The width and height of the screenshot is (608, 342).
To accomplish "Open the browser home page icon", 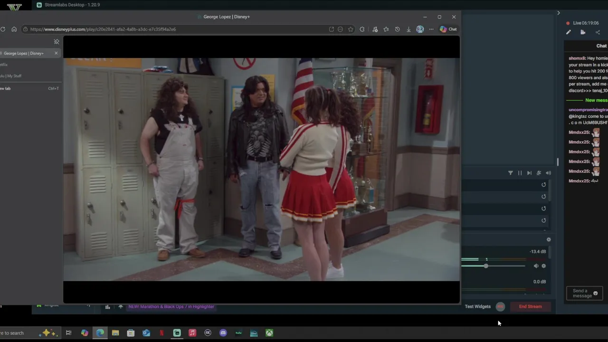I will (x=14, y=29).
